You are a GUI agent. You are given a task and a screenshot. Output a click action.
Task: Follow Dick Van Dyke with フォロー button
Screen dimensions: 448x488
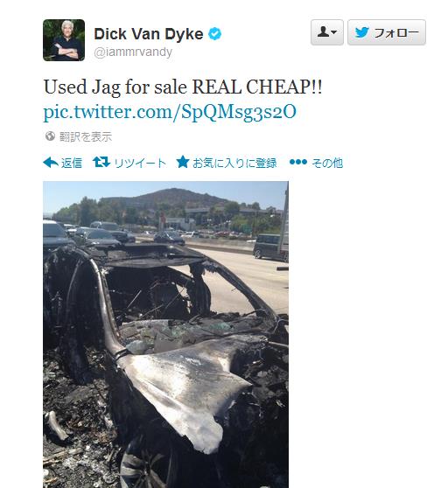387,32
